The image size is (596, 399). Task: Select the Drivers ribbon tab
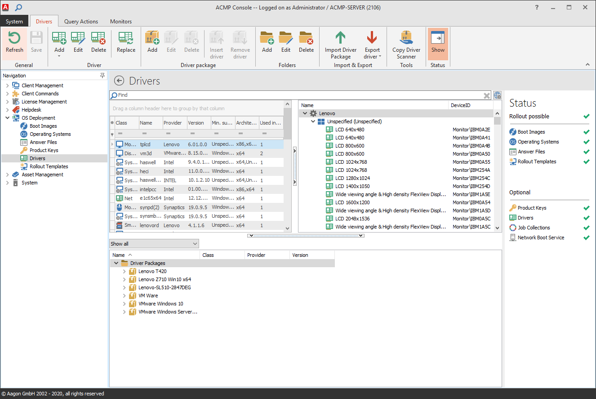pos(44,21)
